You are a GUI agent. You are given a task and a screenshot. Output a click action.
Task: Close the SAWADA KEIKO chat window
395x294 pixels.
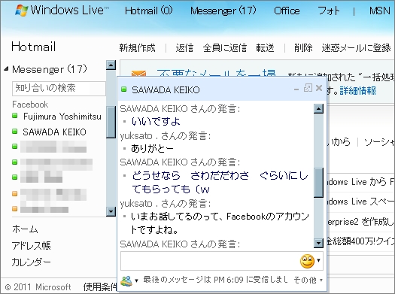coord(319,88)
